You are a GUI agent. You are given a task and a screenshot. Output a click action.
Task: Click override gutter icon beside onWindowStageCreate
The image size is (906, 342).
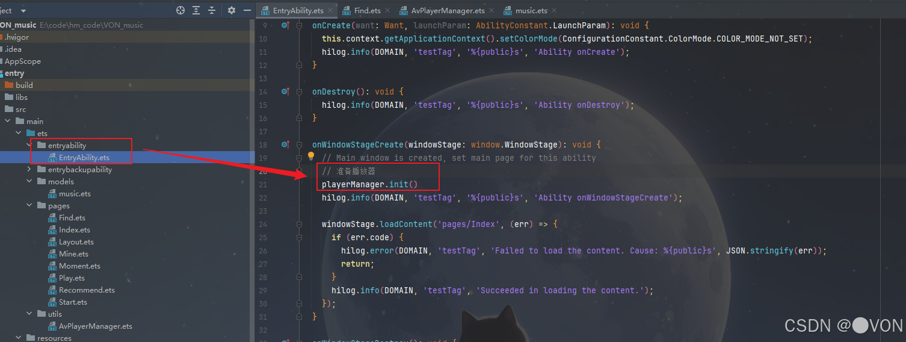click(285, 145)
